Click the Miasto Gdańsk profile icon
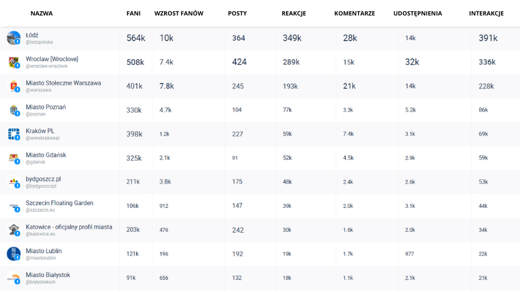Image resolution: width=520 pixels, height=292 pixels. (14, 158)
